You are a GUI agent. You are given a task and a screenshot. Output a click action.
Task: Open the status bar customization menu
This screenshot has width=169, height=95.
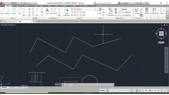(168, 91)
